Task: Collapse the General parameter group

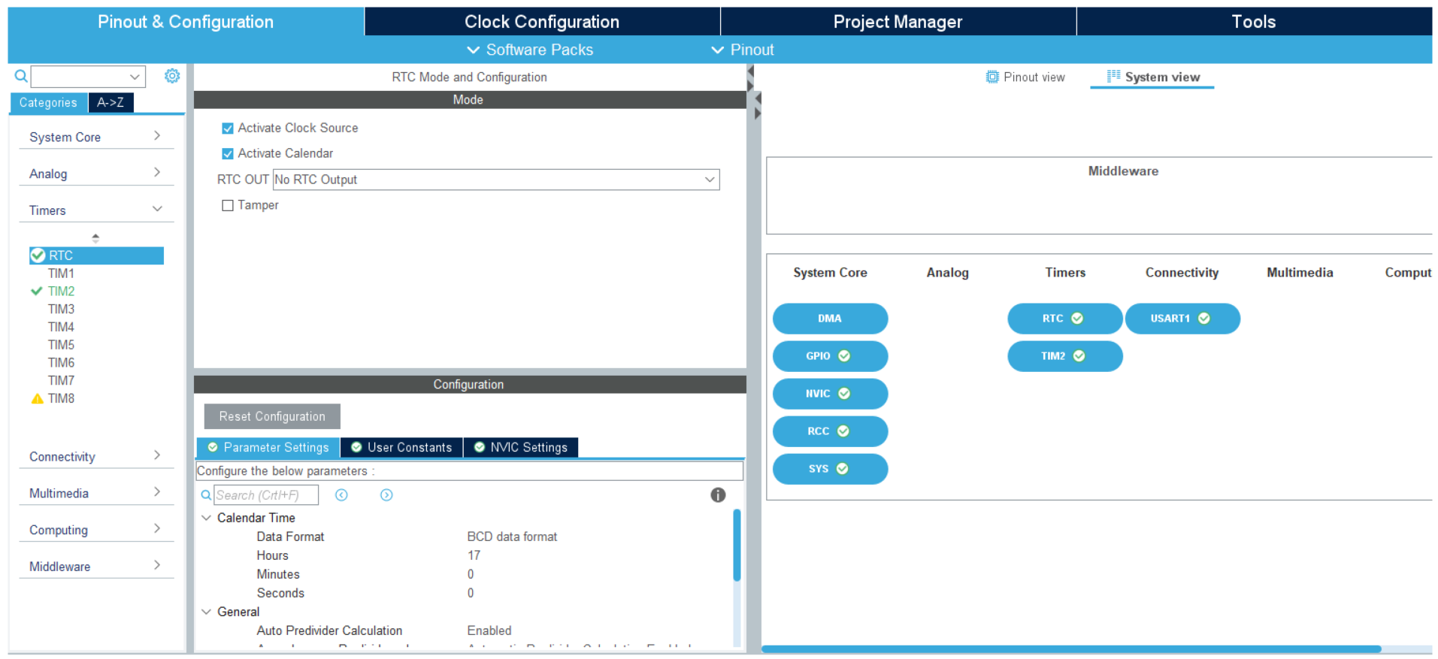Action: pos(206,612)
